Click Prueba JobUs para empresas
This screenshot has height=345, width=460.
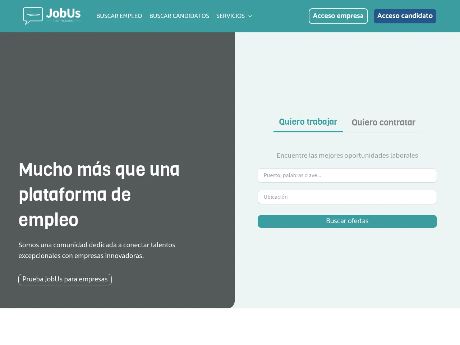(x=65, y=280)
